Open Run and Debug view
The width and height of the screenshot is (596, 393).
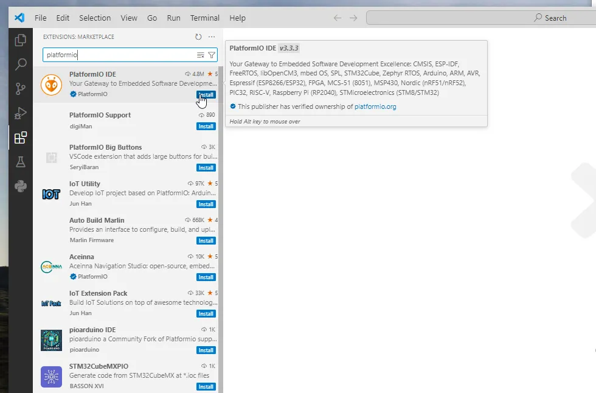21,113
